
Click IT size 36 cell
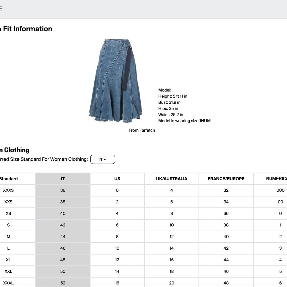coord(63,190)
